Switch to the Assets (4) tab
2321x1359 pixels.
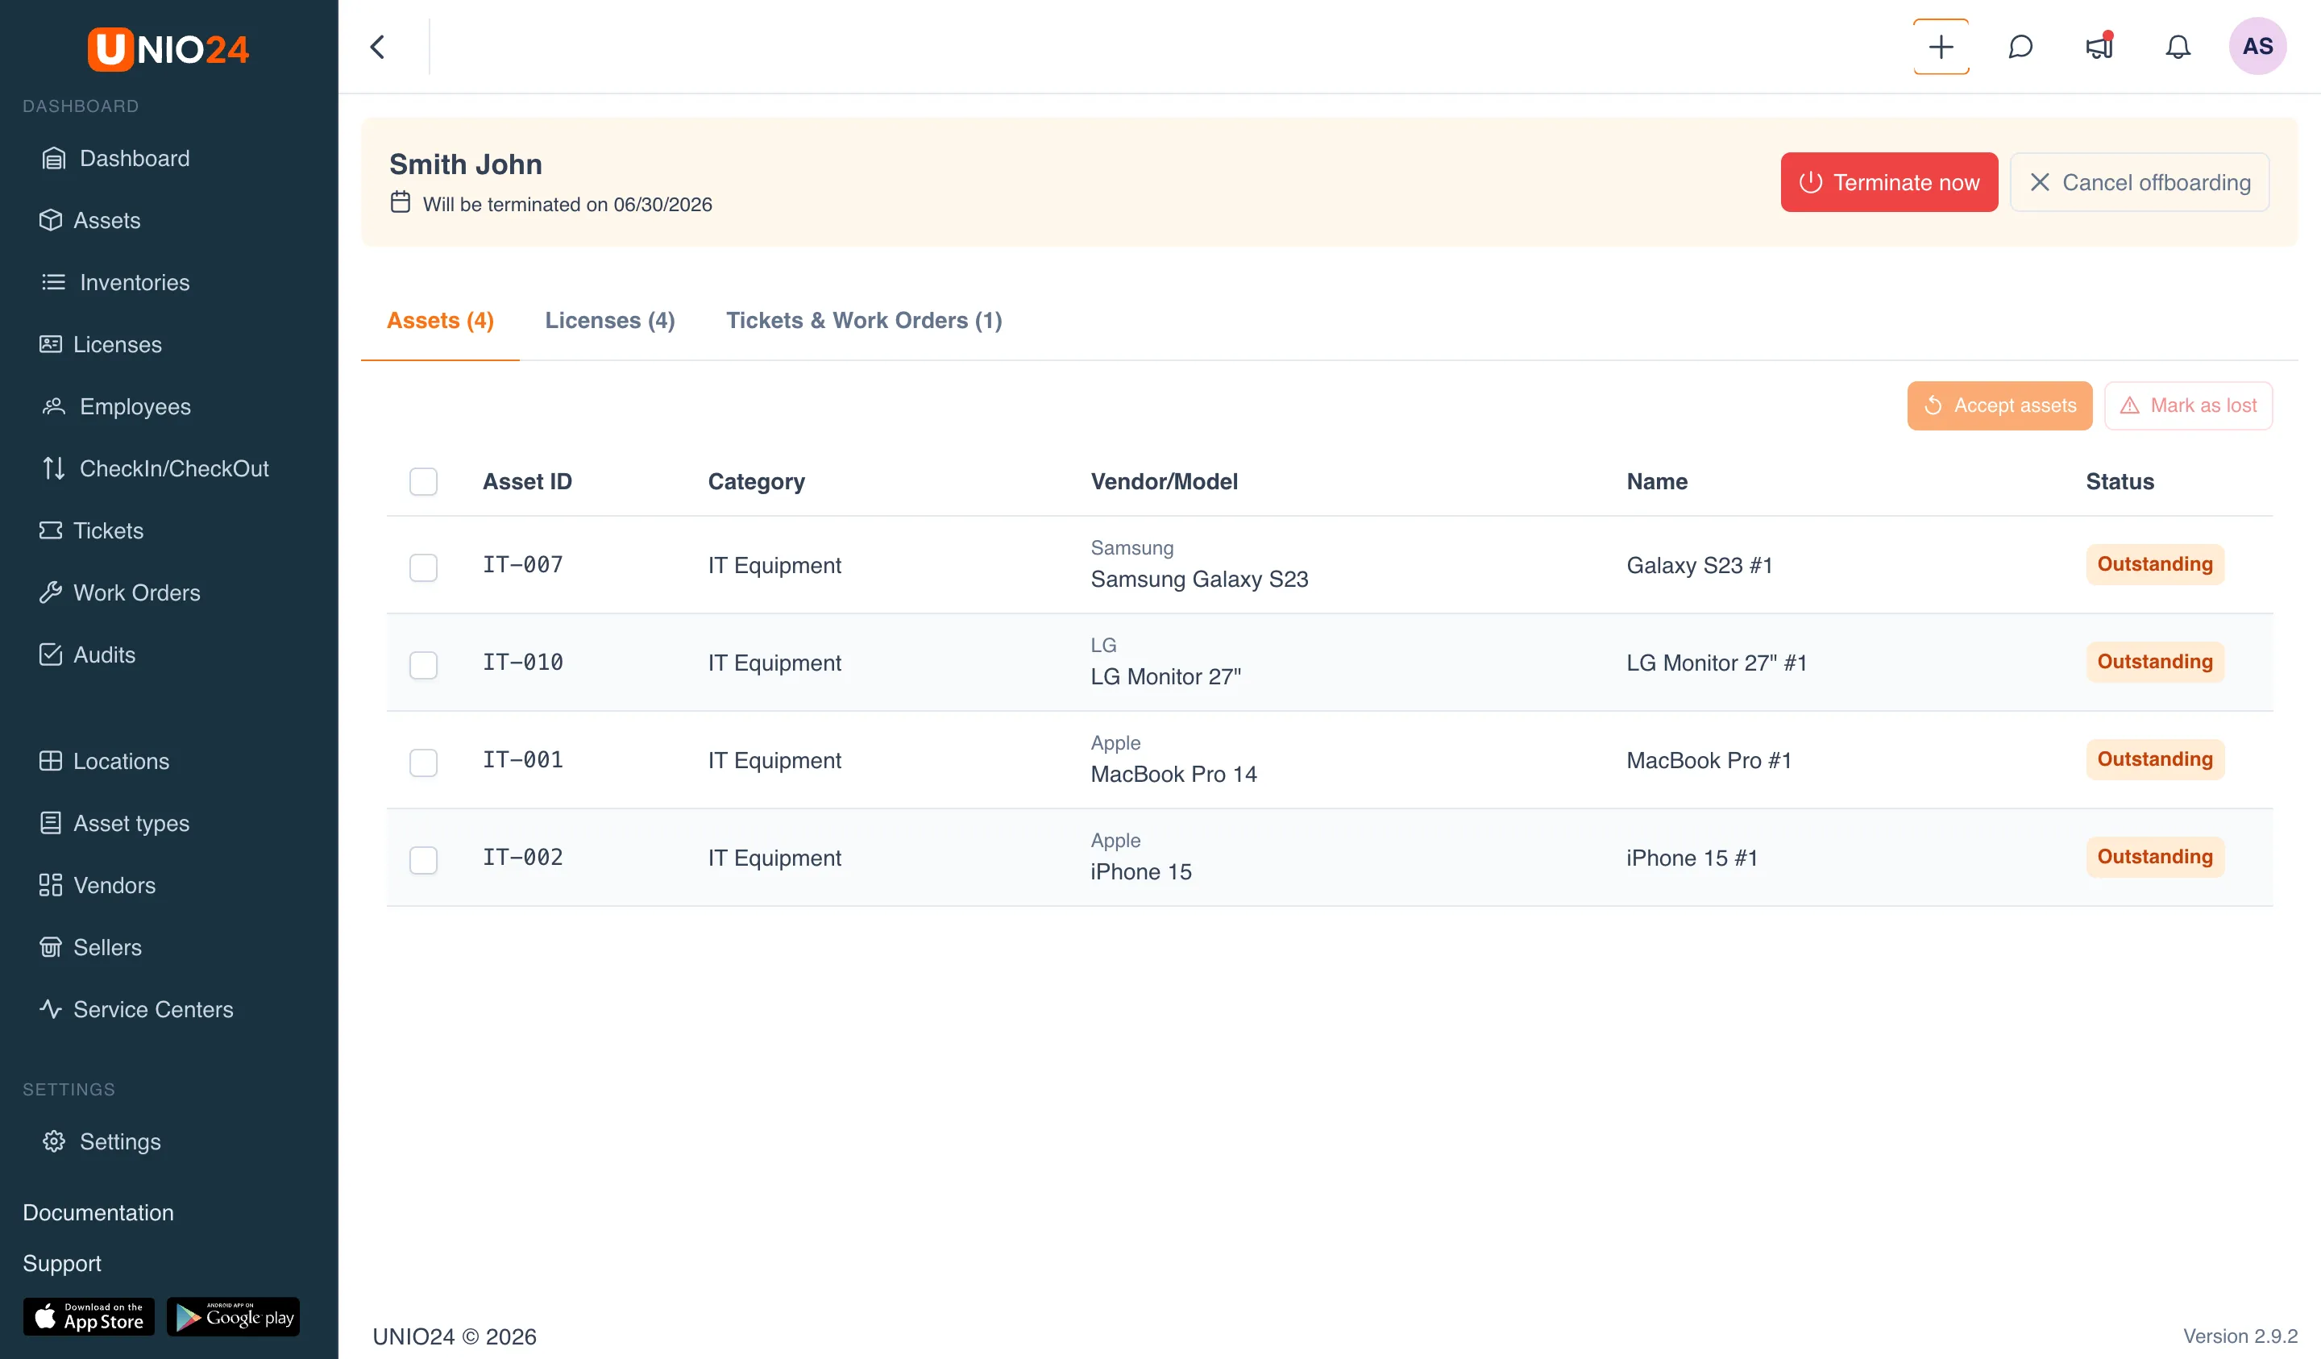[x=440, y=321]
